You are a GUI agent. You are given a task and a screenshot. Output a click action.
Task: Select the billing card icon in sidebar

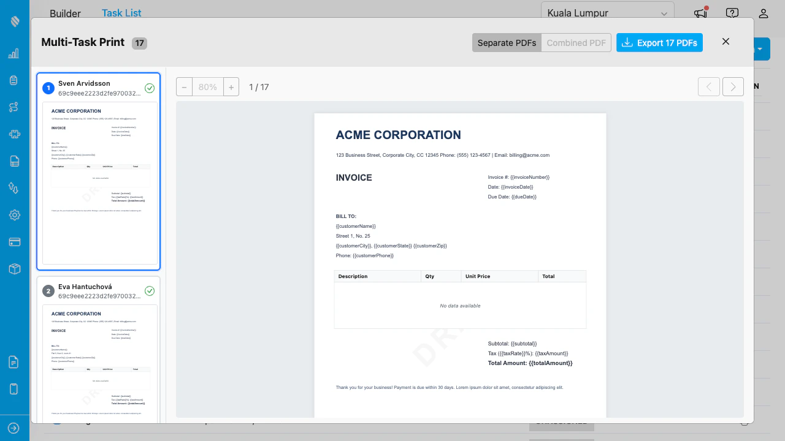(13, 242)
